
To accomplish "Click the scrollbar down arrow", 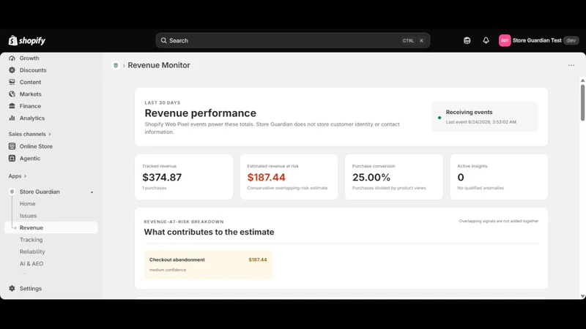I will tap(582, 296).
